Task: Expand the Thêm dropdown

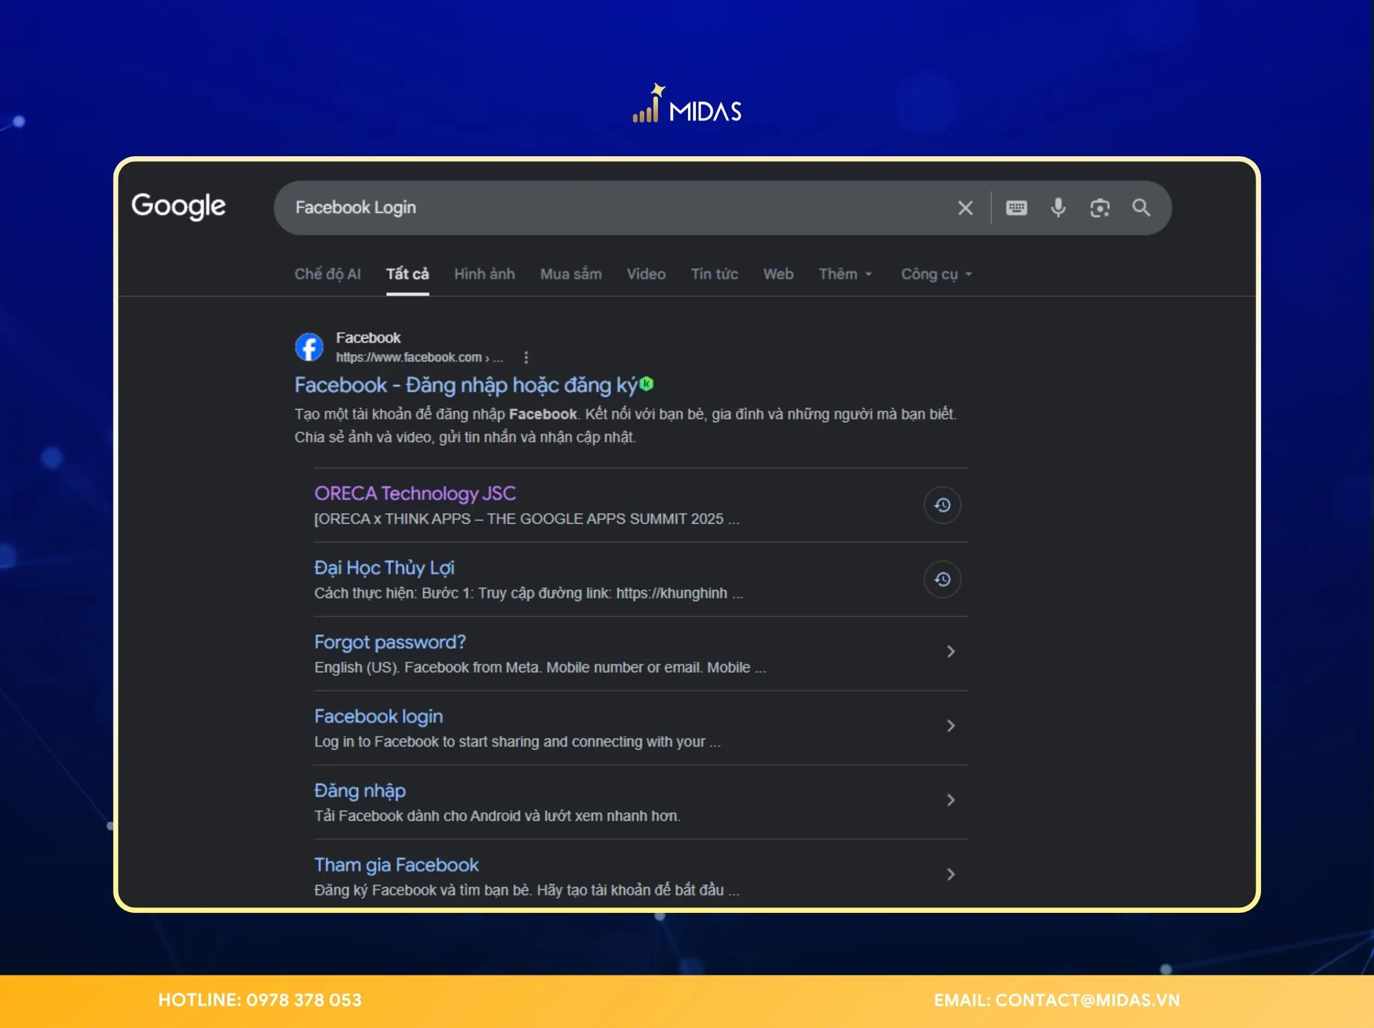Action: coord(845,274)
